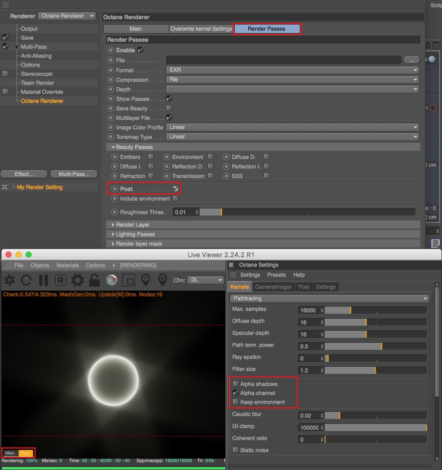Image resolution: width=442 pixels, height=470 pixels.
Task: Open the Image Color Profile dropdown
Action: (292, 127)
